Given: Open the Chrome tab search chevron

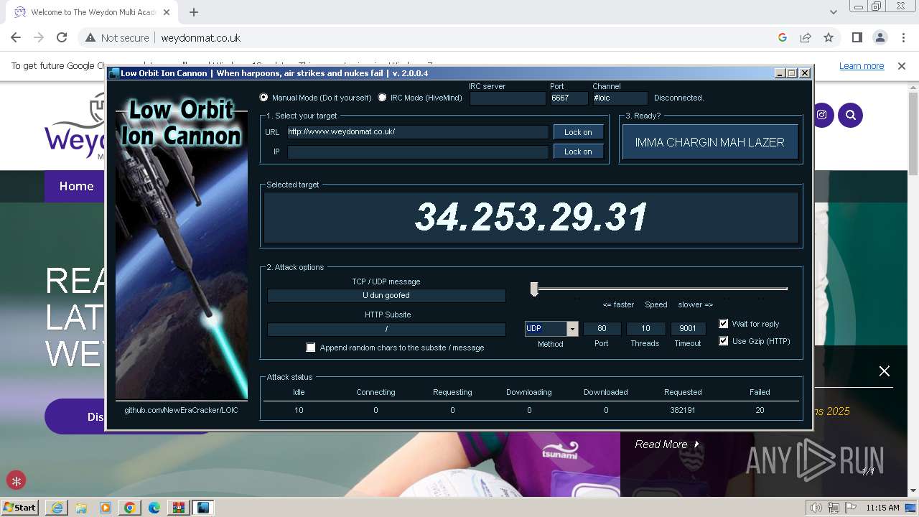Looking at the screenshot, I should tap(833, 12).
